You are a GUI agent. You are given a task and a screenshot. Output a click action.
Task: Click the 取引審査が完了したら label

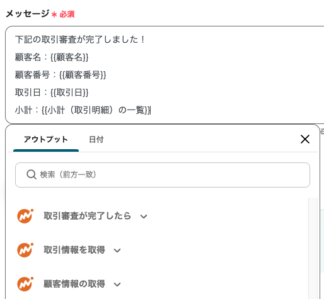tap(88, 216)
